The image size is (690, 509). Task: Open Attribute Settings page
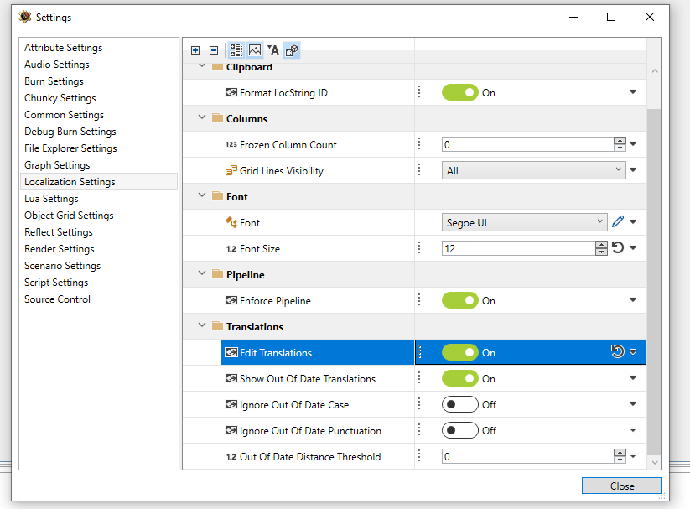(x=64, y=48)
